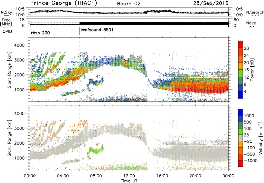Click the "28" label on Power colorbar
Screen dimensions: 264x183
(x=246, y=48)
